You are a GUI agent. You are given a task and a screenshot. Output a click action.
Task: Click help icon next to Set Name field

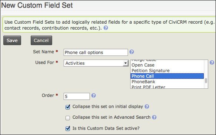(132, 52)
